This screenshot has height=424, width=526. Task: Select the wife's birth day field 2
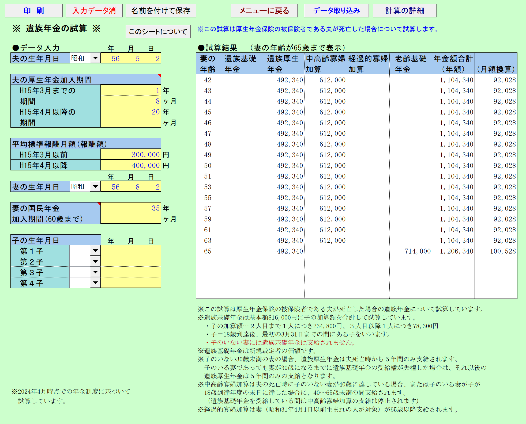[x=151, y=186]
